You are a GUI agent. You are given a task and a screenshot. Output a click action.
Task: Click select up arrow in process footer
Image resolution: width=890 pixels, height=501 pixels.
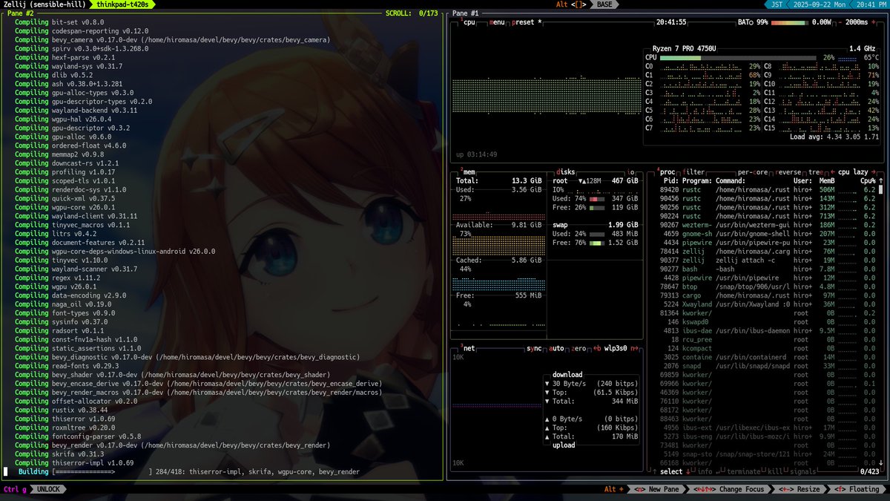point(653,472)
